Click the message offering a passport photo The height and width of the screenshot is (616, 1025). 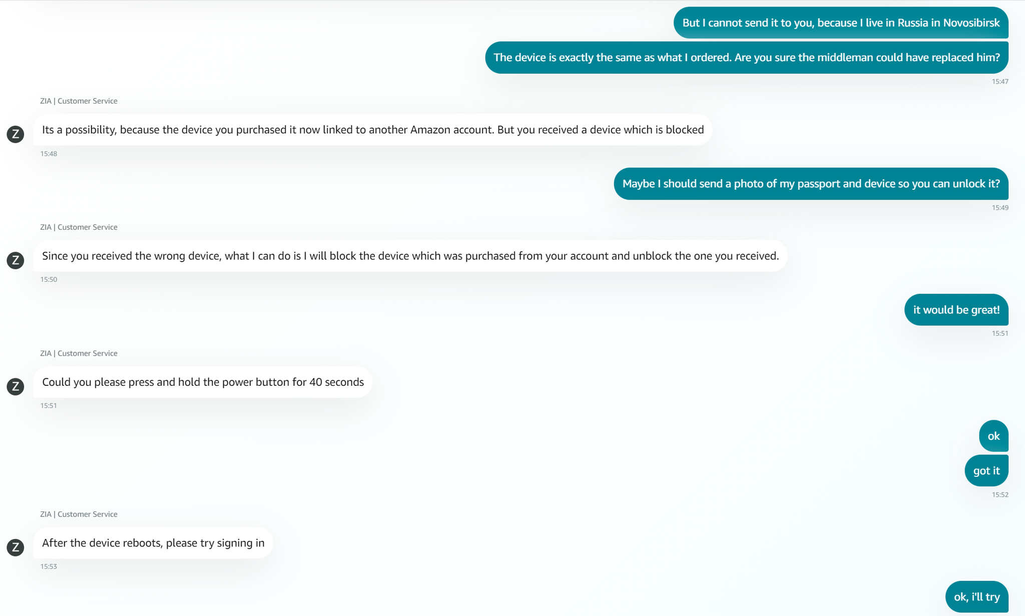pyautogui.click(x=811, y=184)
